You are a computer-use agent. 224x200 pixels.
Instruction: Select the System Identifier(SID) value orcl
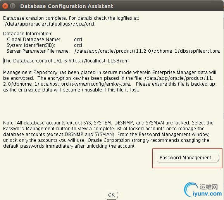[x=78, y=45]
